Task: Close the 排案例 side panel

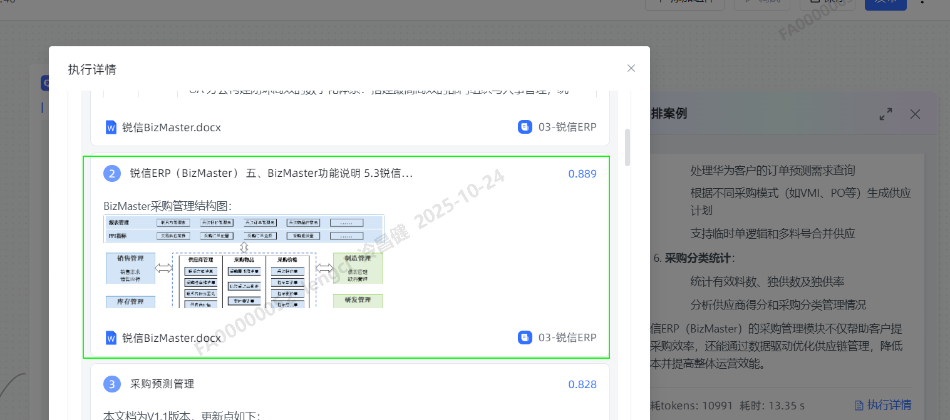Action: coord(915,114)
